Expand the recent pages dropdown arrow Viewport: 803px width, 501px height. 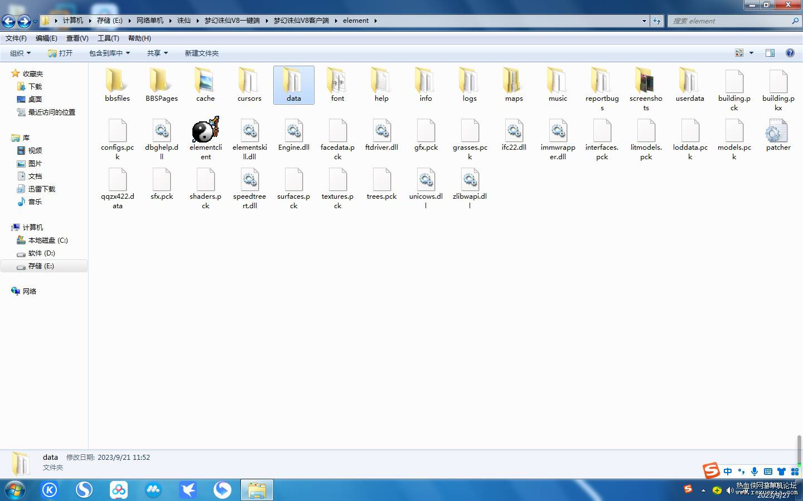click(35, 21)
